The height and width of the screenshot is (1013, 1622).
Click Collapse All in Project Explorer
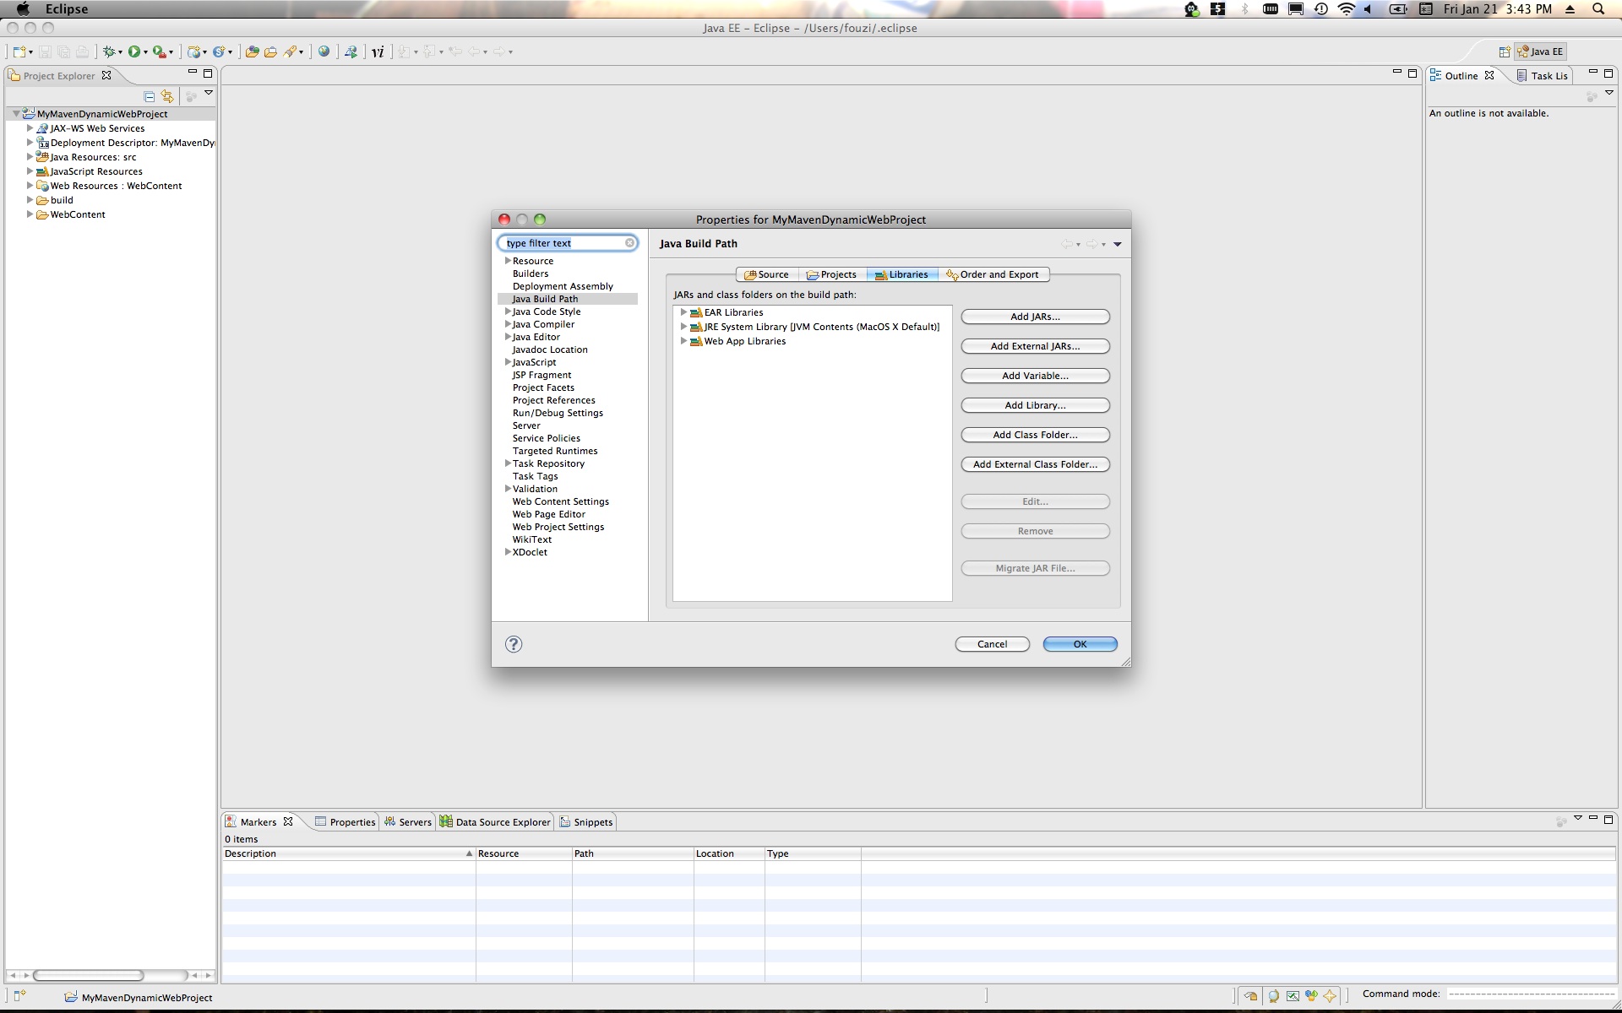point(150,96)
